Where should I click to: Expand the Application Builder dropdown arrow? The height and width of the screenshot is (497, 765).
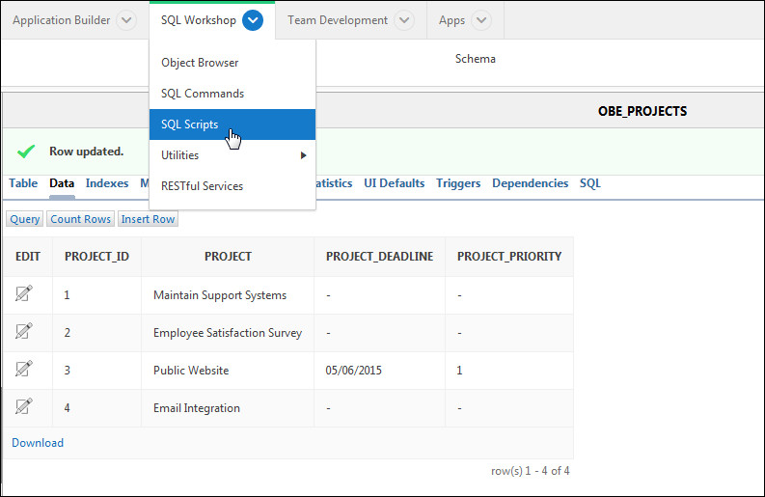(x=125, y=20)
